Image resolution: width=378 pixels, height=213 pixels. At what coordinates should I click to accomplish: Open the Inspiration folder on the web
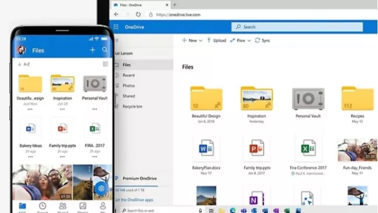pyautogui.click(x=256, y=99)
